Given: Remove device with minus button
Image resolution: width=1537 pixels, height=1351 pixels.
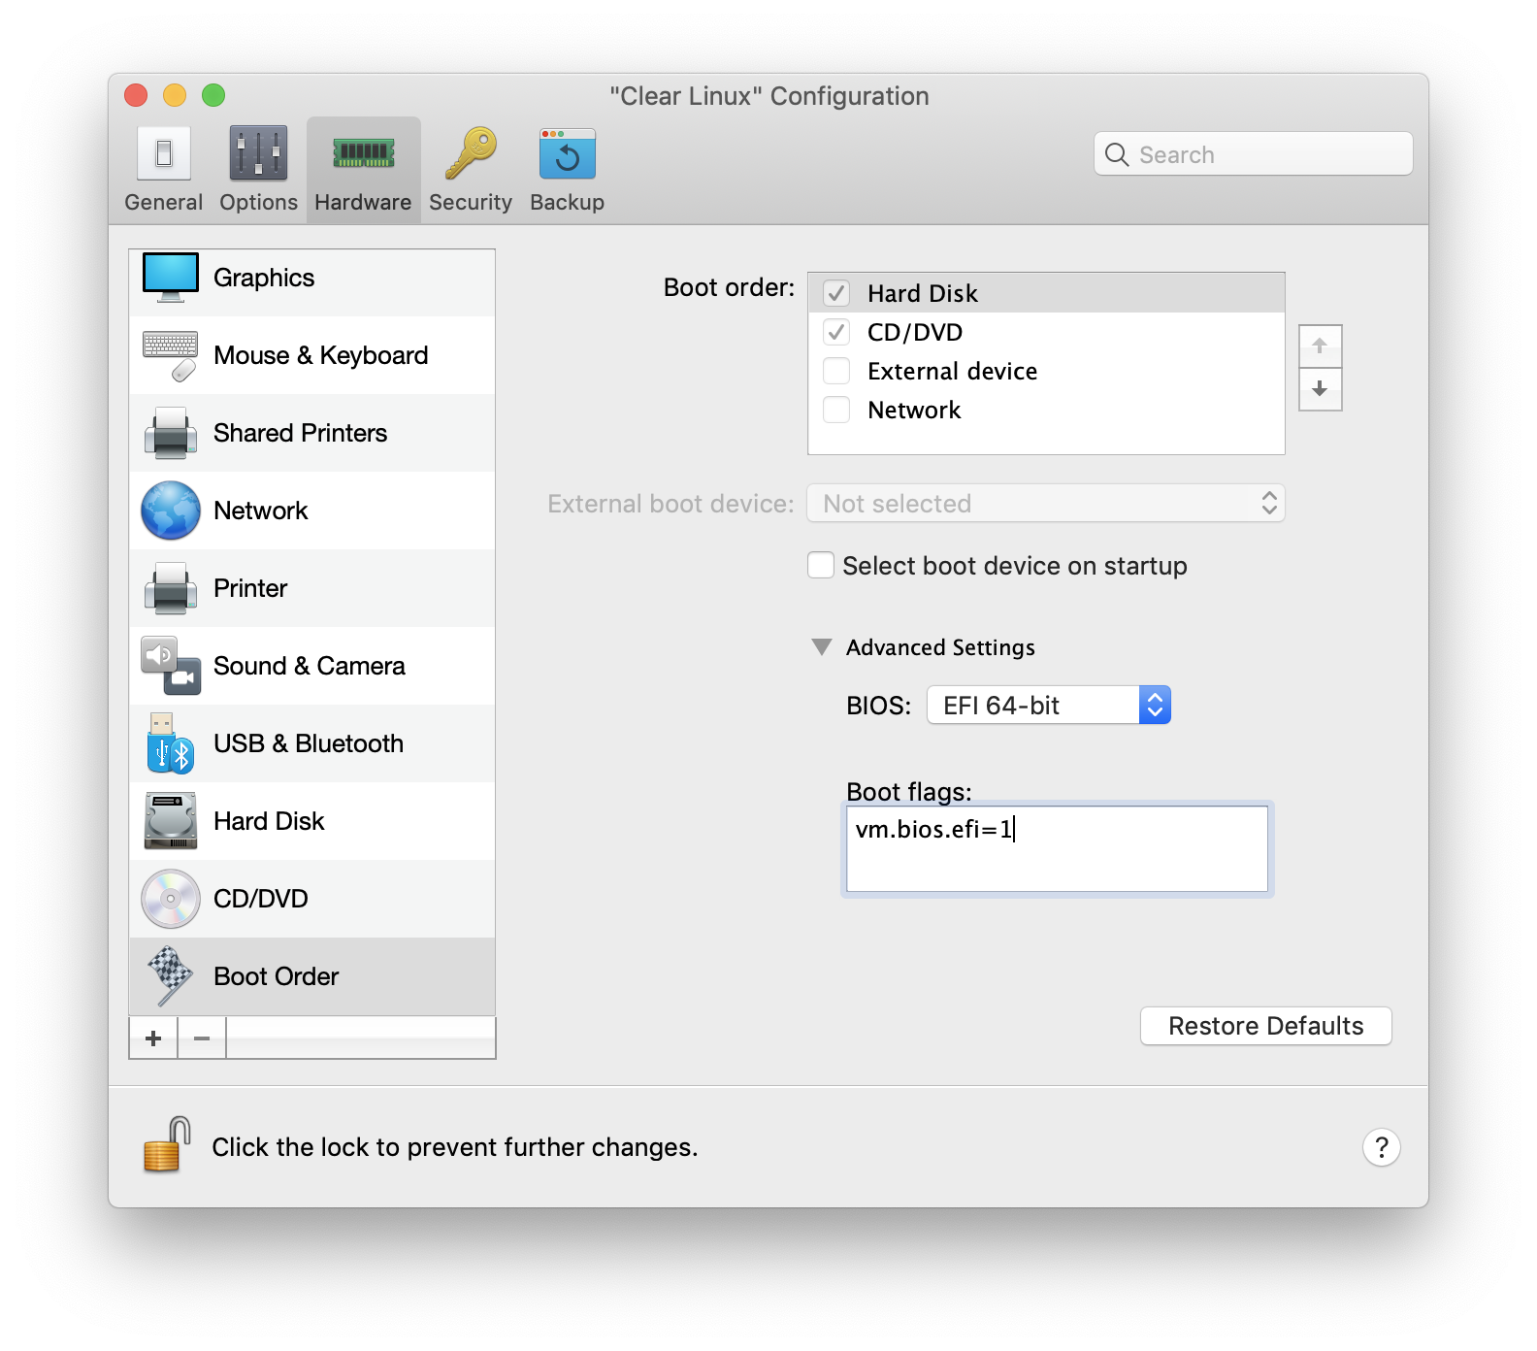Looking at the screenshot, I should coord(202,1038).
